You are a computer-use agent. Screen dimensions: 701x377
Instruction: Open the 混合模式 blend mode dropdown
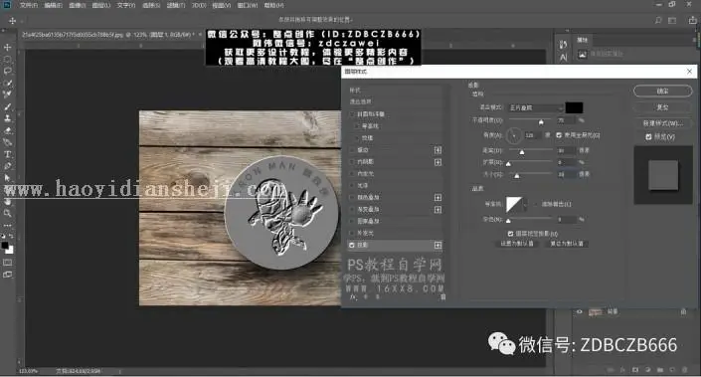pyautogui.click(x=536, y=107)
